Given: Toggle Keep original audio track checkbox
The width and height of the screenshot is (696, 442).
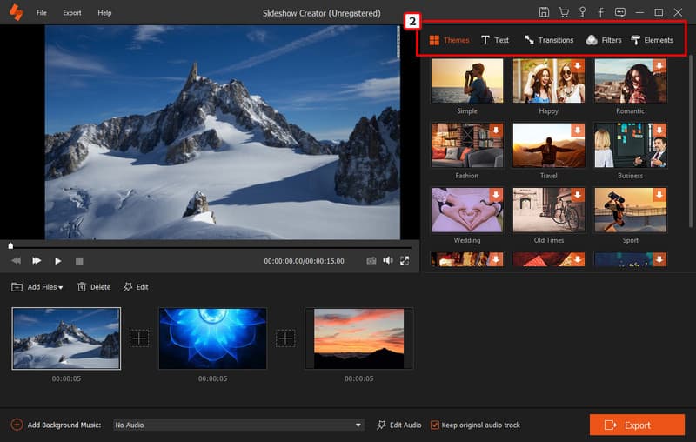Looking at the screenshot, I should coord(436,425).
